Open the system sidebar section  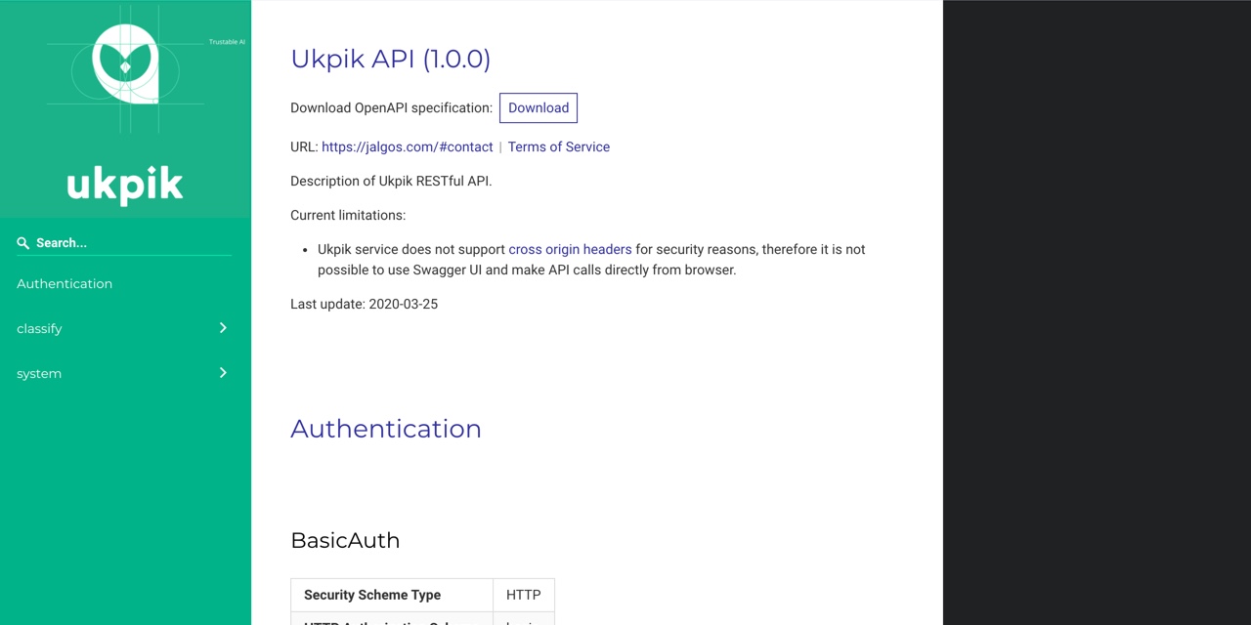[125, 373]
